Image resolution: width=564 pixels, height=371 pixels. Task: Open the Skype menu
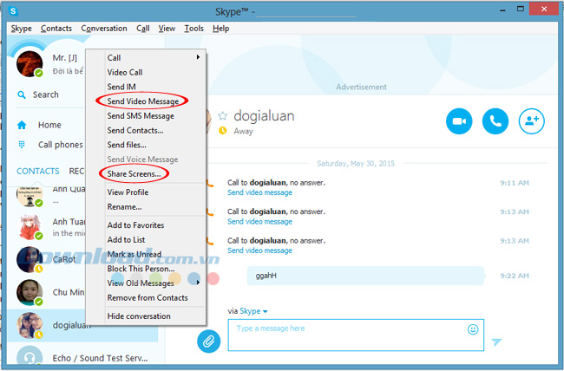(21, 29)
